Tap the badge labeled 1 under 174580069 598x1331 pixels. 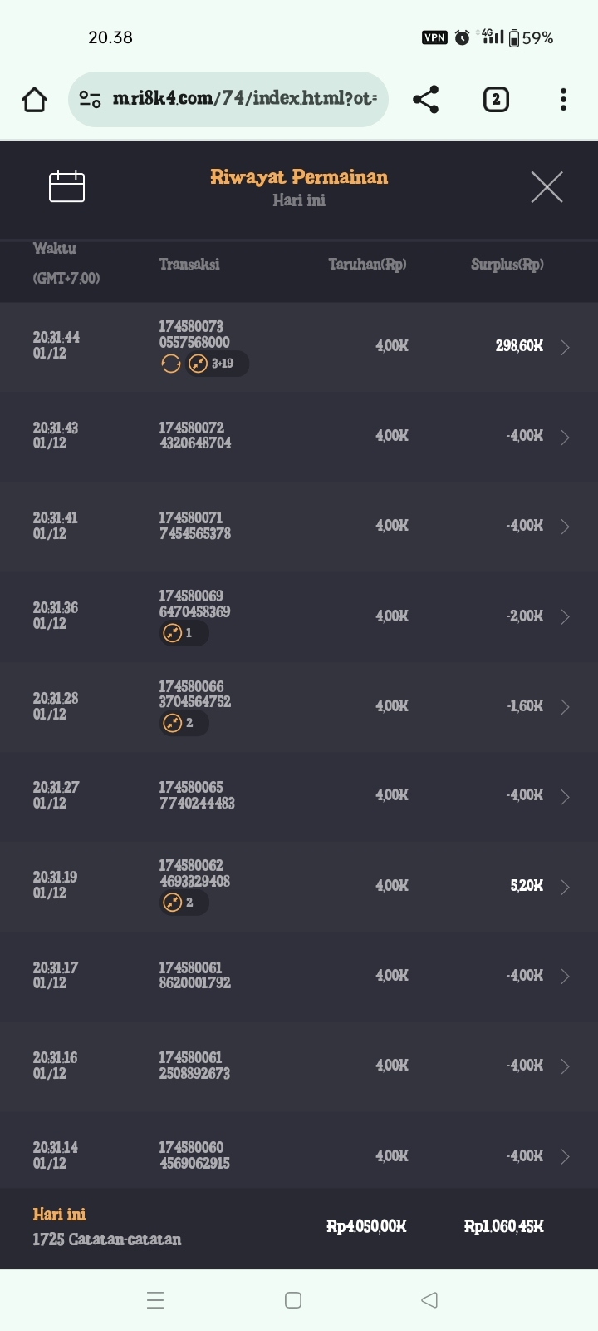tap(183, 633)
